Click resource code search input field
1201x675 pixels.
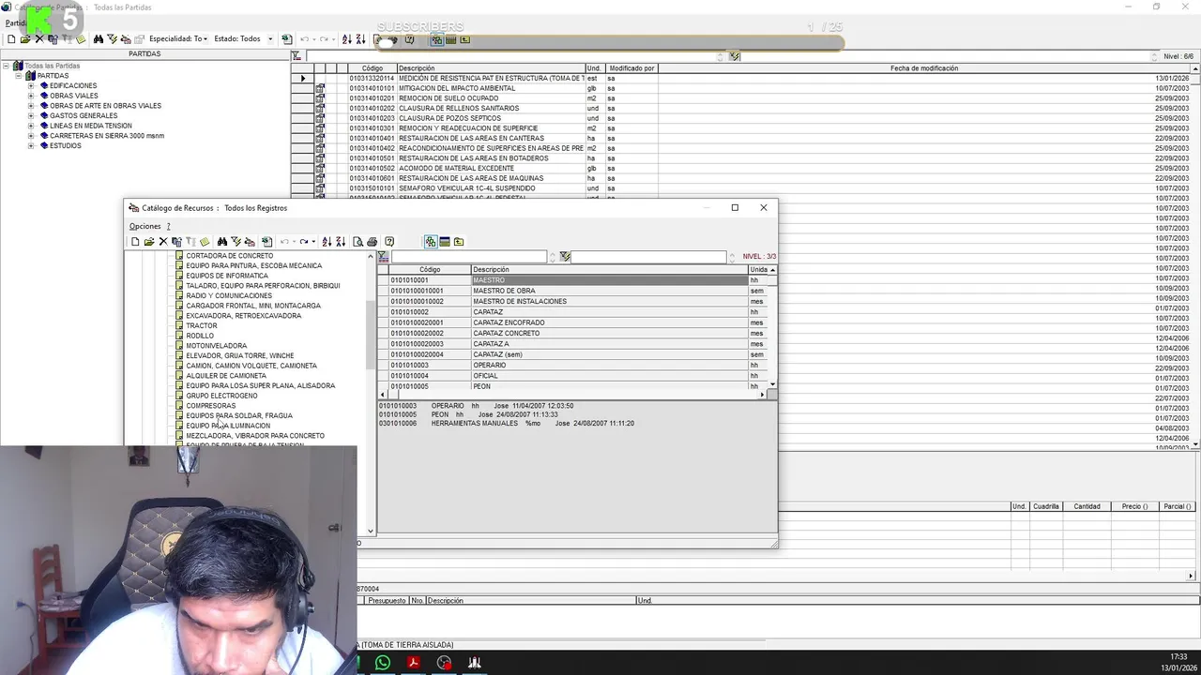coord(468,257)
